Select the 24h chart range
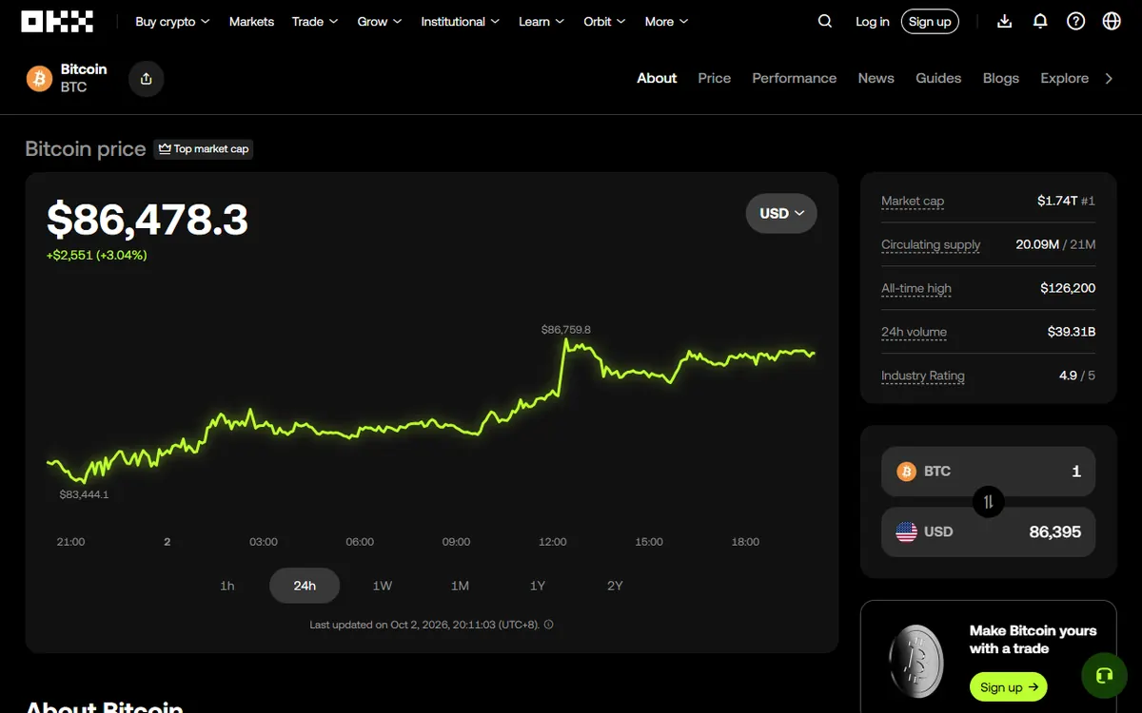This screenshot has width=1142, height=713. tap(305, 586)
